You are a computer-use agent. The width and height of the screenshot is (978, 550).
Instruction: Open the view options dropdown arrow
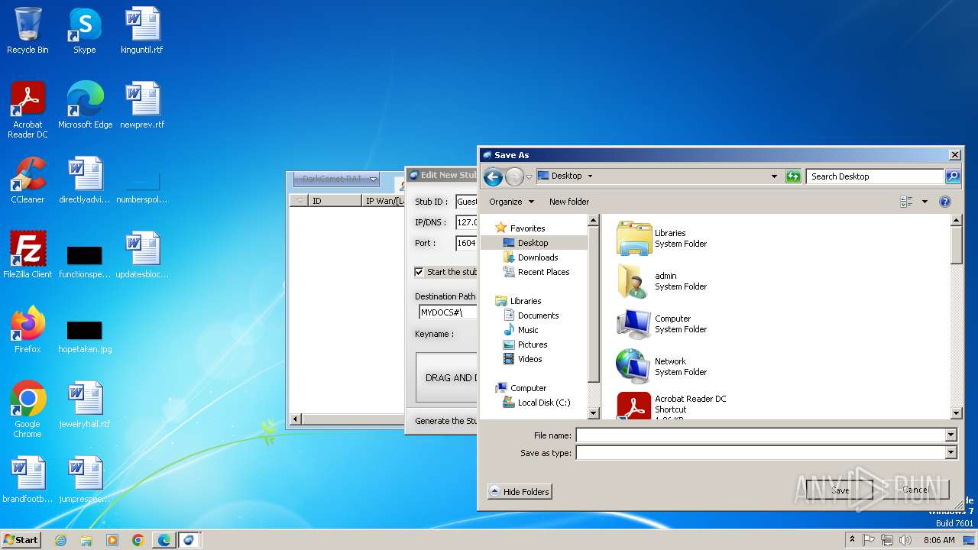click(x=925, y=202)
